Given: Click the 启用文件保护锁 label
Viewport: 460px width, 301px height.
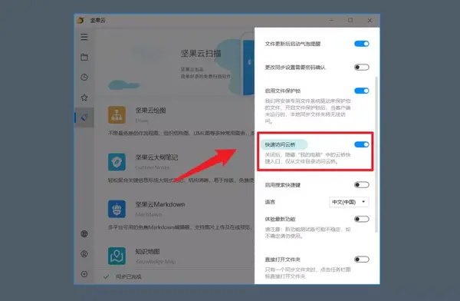Looking at the screenshot, I should 282,91.
